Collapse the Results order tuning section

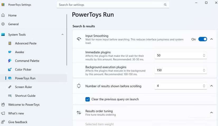(x=211, y=113)
